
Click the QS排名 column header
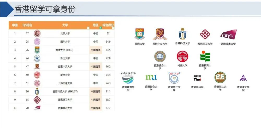(x=27, y=25)
